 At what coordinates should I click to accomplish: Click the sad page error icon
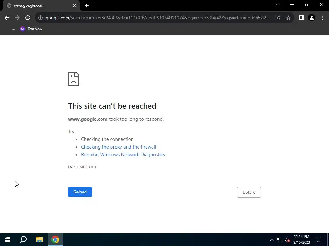click(74, 79)
